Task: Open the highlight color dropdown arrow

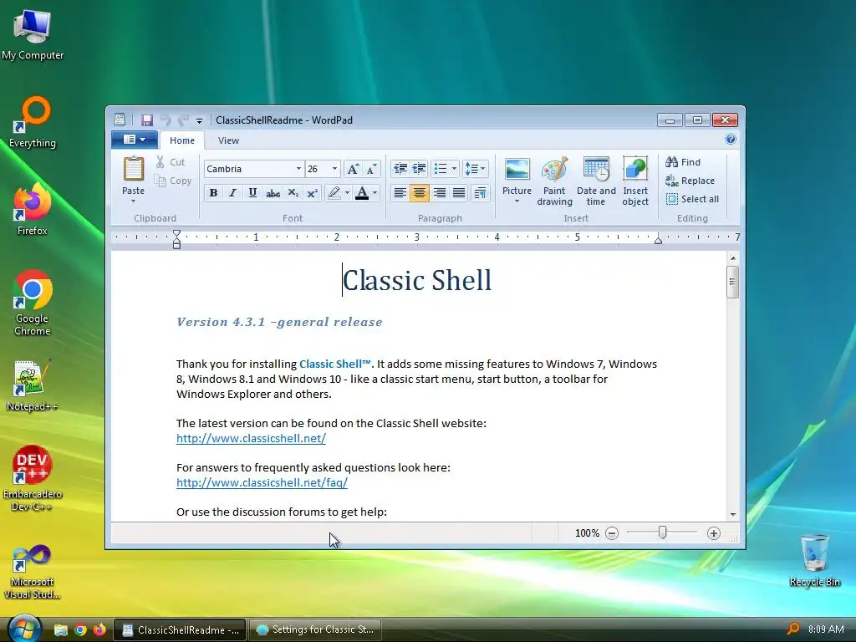Action: coord(347,193)
